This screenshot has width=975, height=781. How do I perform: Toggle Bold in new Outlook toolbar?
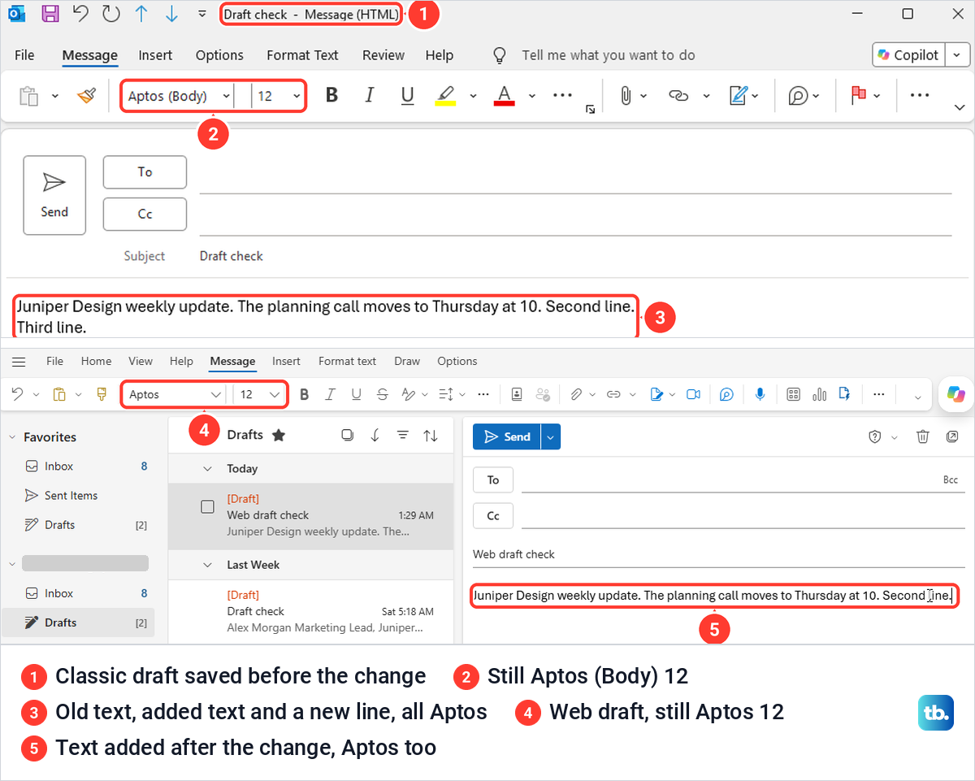[x=305, y=394]
